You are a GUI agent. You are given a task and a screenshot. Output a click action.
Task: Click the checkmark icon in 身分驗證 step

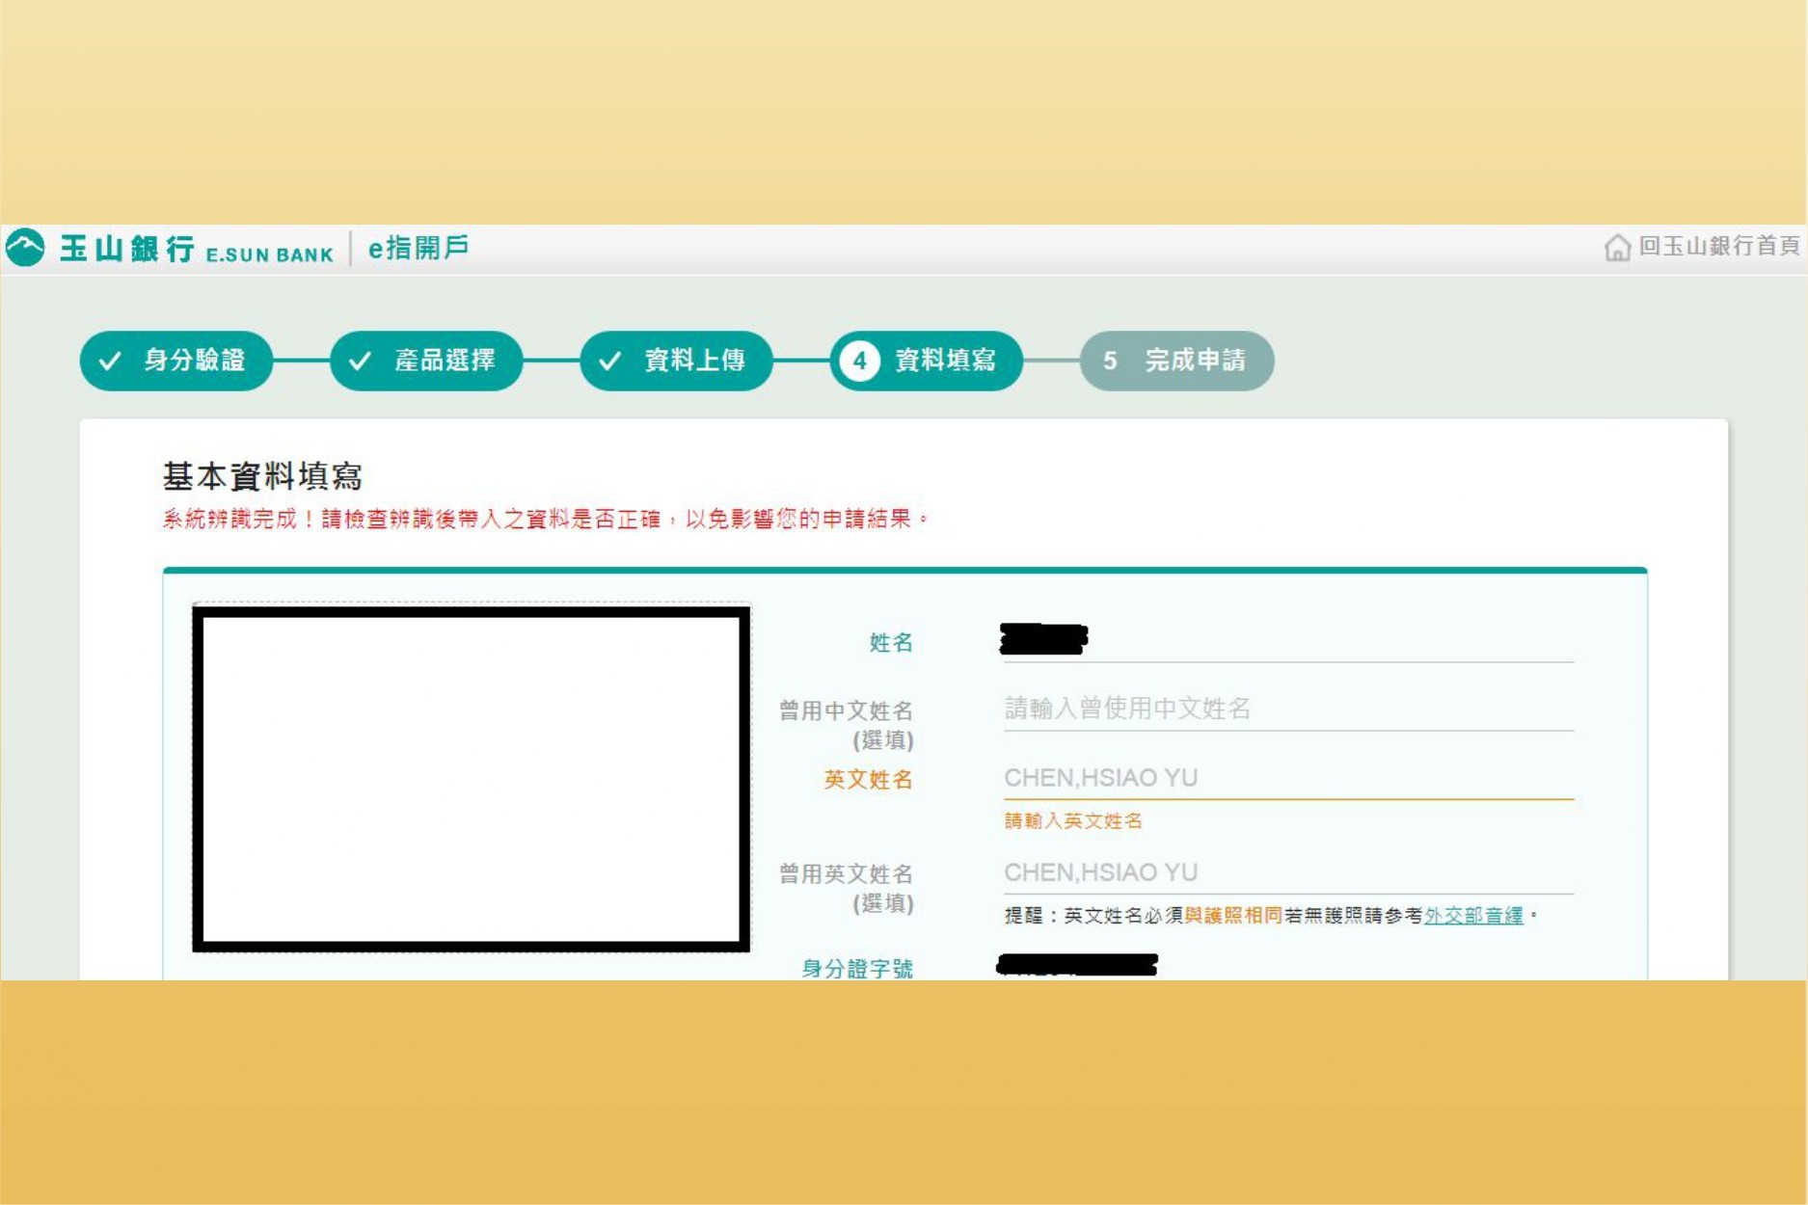110,361
